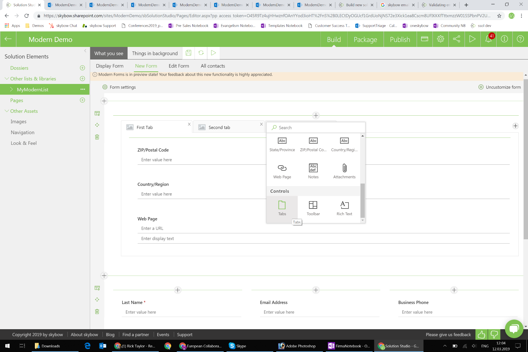528x352 pixels.
Task: Expand the MyModernList tree item
Action: tap(12, 90)
